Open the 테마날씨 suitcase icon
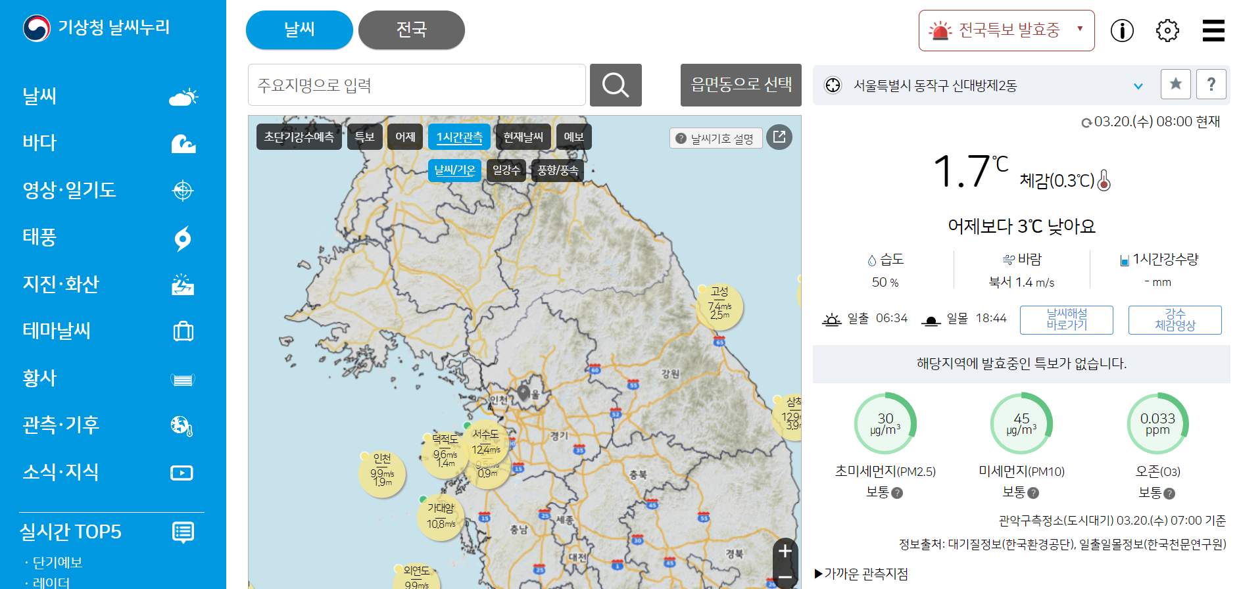This screenshot has height=589, width=1239. pos(183,331)
